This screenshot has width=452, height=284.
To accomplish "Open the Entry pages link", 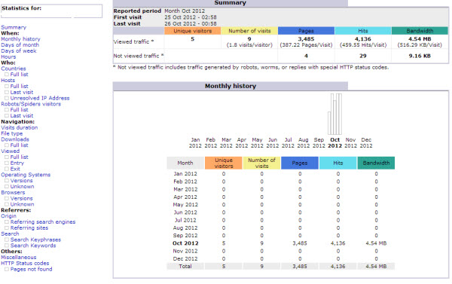I will pyautogui.click(x=17, y=163).
